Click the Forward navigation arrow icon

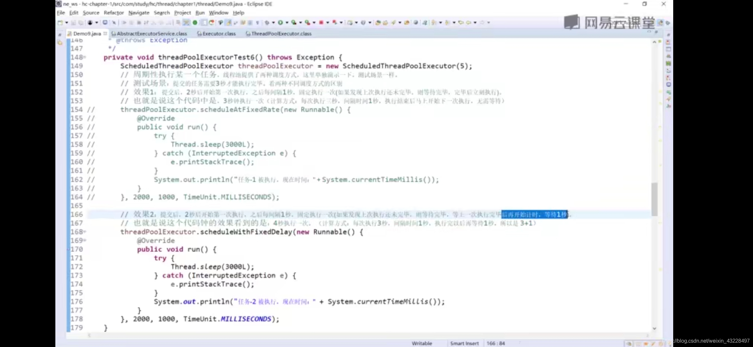point(482,22)
